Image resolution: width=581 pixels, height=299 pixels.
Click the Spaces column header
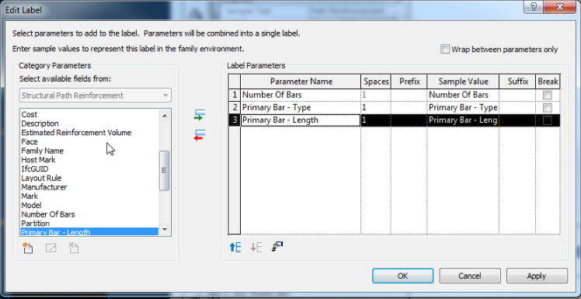click(376, 82)
